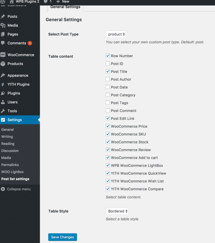Click the YITH Plugins icon
Screen dimensions: 215x243
[x=3, y=84]
